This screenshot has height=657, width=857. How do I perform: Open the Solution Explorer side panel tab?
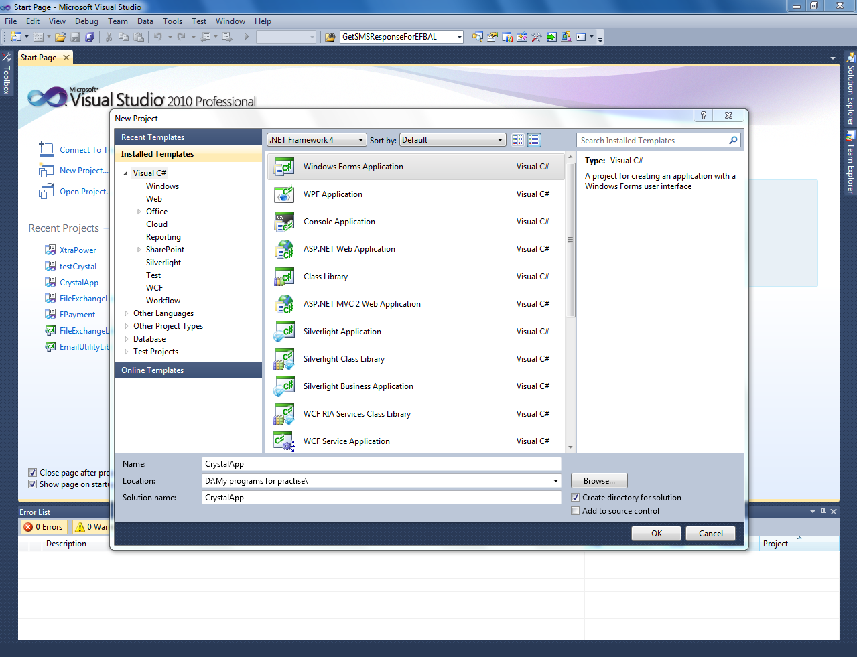tap(850, 88)
